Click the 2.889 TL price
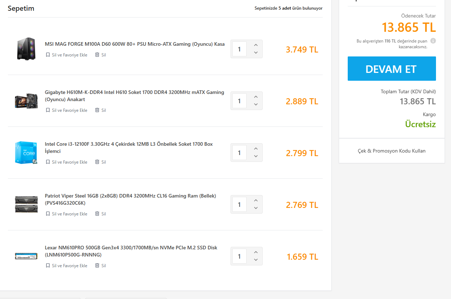Screen dimensions: 451x299 [x=302, y=101]
